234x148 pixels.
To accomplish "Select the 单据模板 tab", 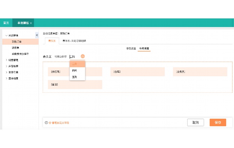I will pyautogui.click(x=23, y=23).
